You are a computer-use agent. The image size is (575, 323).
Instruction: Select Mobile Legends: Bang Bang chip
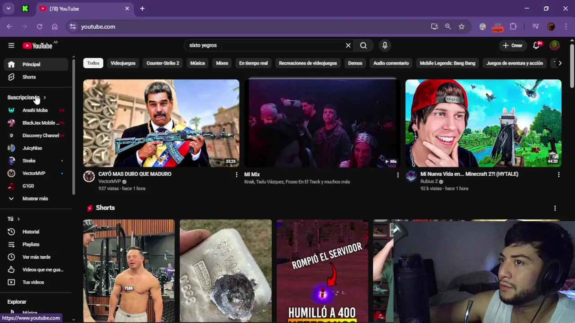point(447,63)
